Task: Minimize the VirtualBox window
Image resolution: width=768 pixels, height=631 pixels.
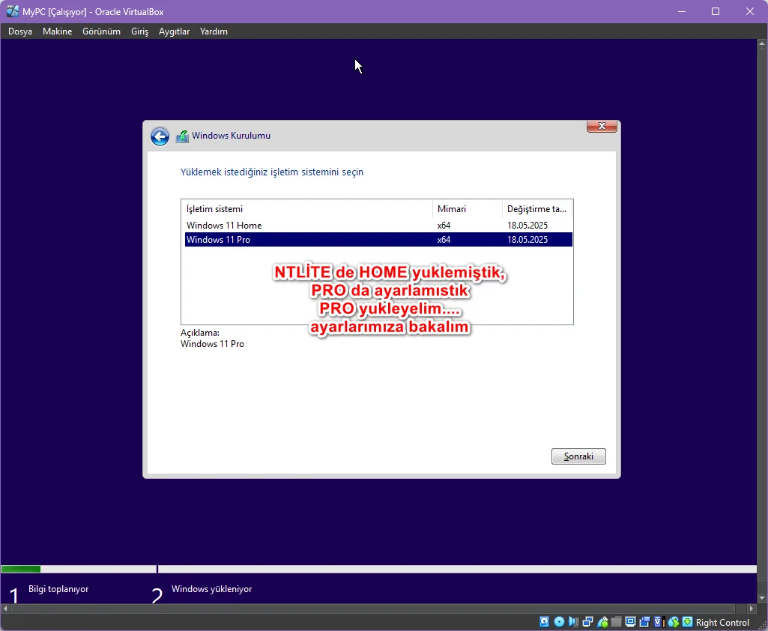Action: pos(681,11)
